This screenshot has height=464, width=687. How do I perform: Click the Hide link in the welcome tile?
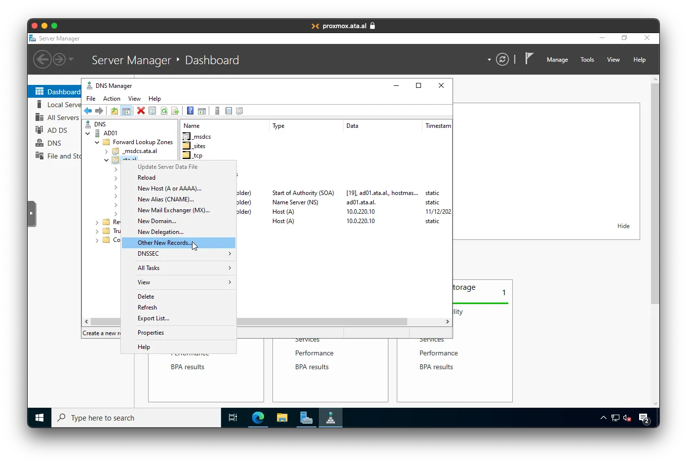click(x=623, y=226)
